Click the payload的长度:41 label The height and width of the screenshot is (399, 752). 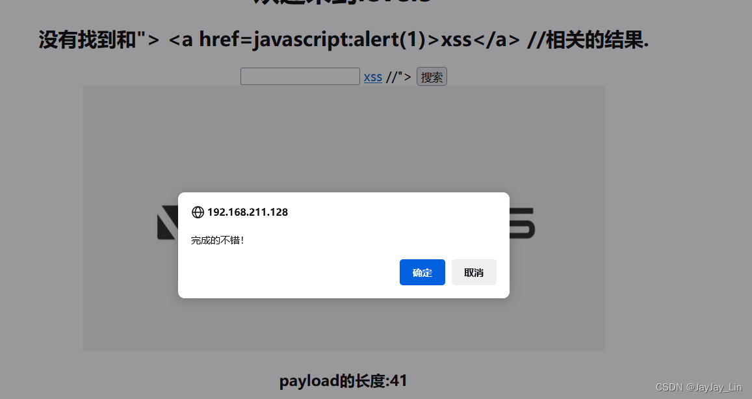[x=343, y=381]
